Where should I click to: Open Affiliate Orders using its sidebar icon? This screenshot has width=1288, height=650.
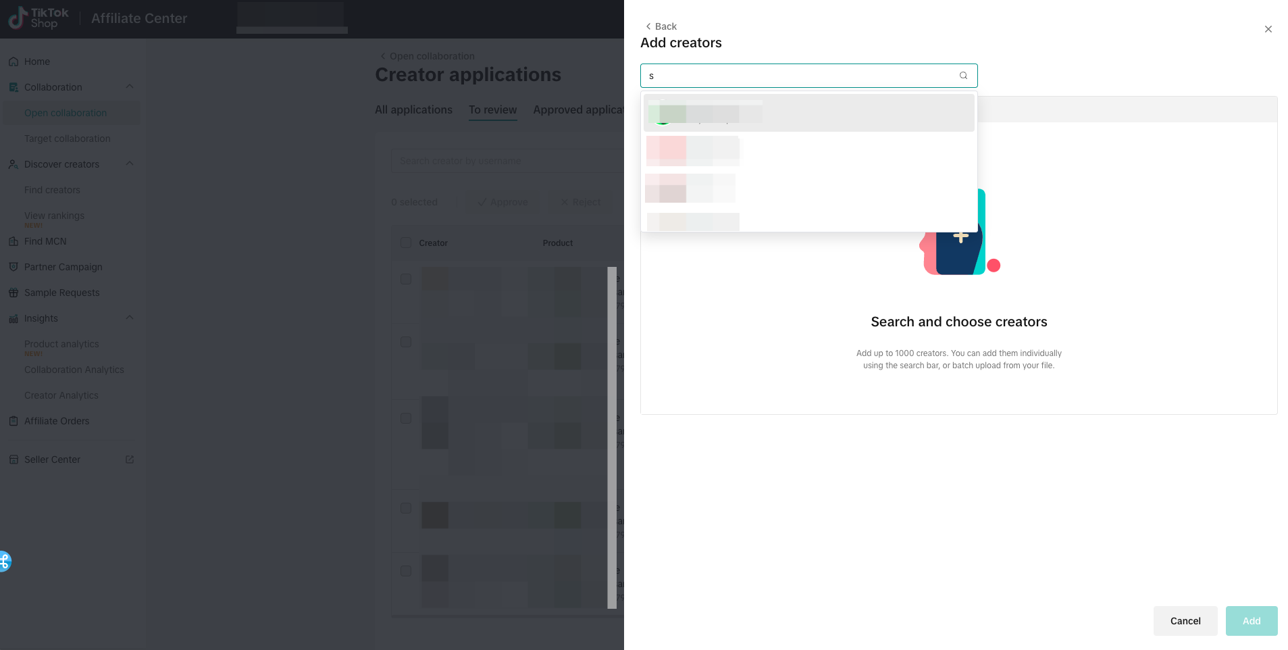(14, 420)
